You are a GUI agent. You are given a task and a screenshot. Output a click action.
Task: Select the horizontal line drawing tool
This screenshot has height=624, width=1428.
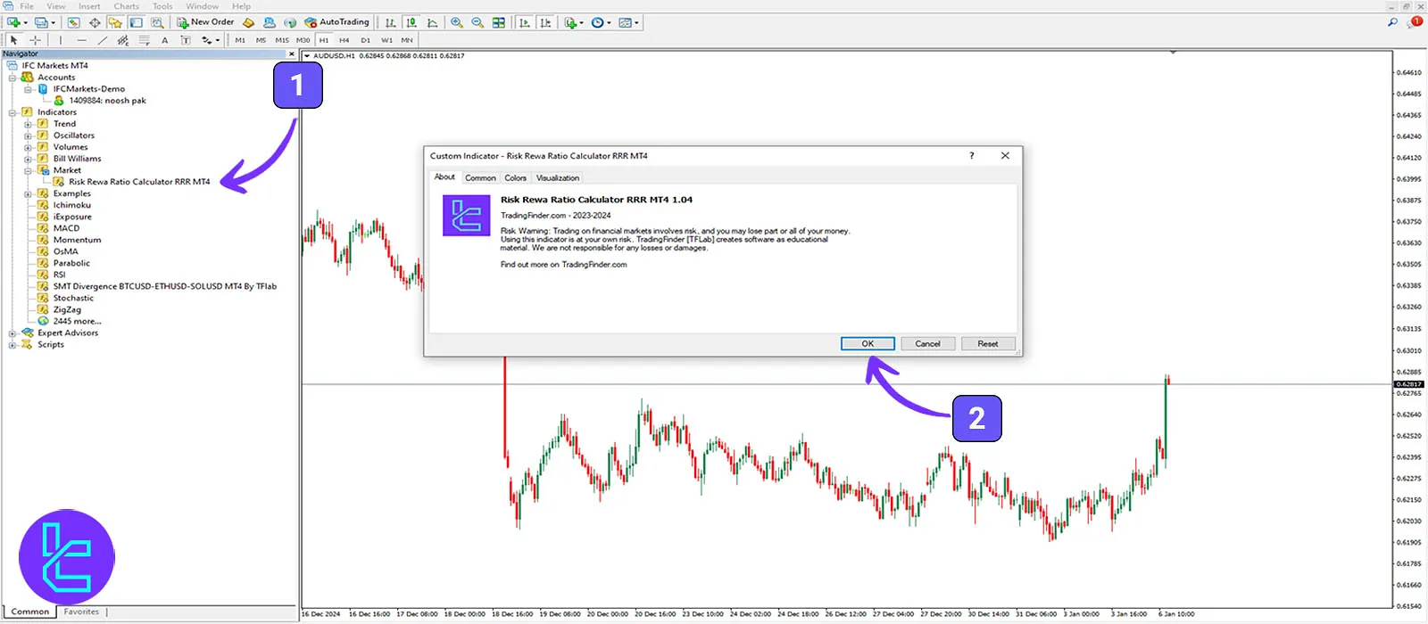click(x=81, y=40)
